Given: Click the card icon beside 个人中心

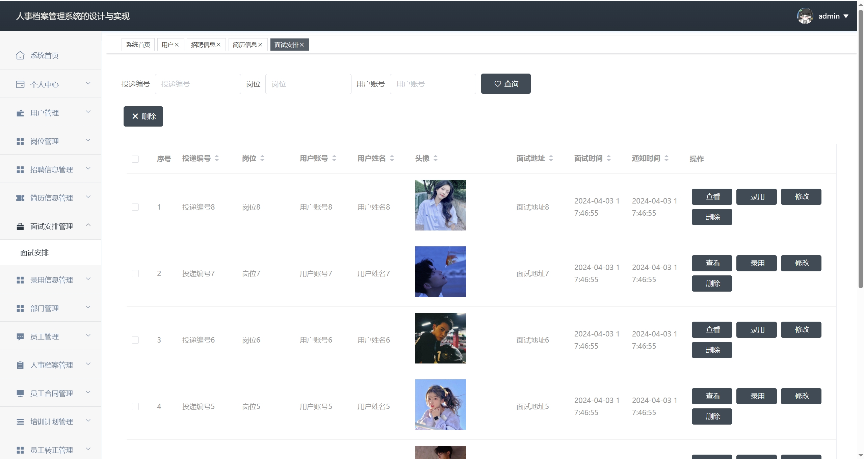Looking at the screenshot, I should pyautogui.click(x=20, y=84).
